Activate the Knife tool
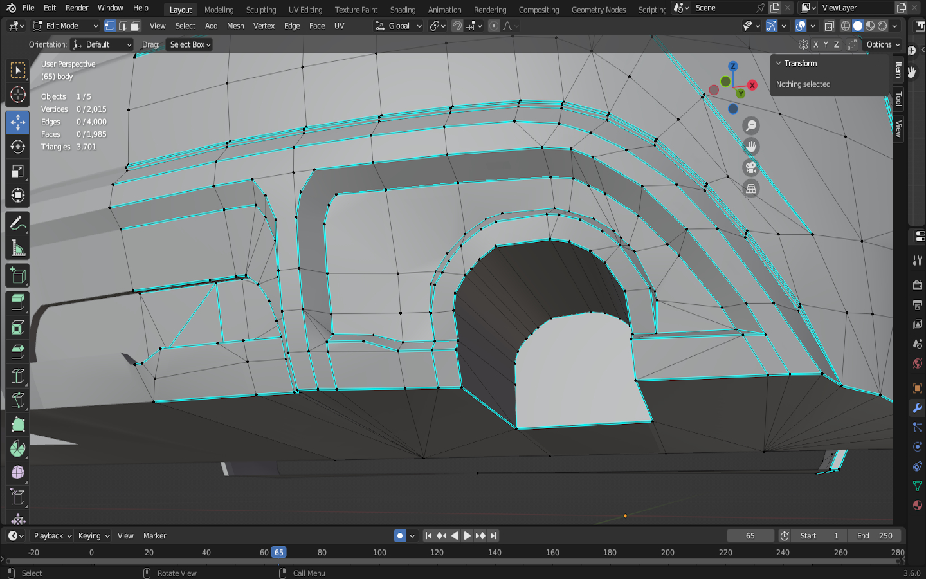 pos(18,400)
